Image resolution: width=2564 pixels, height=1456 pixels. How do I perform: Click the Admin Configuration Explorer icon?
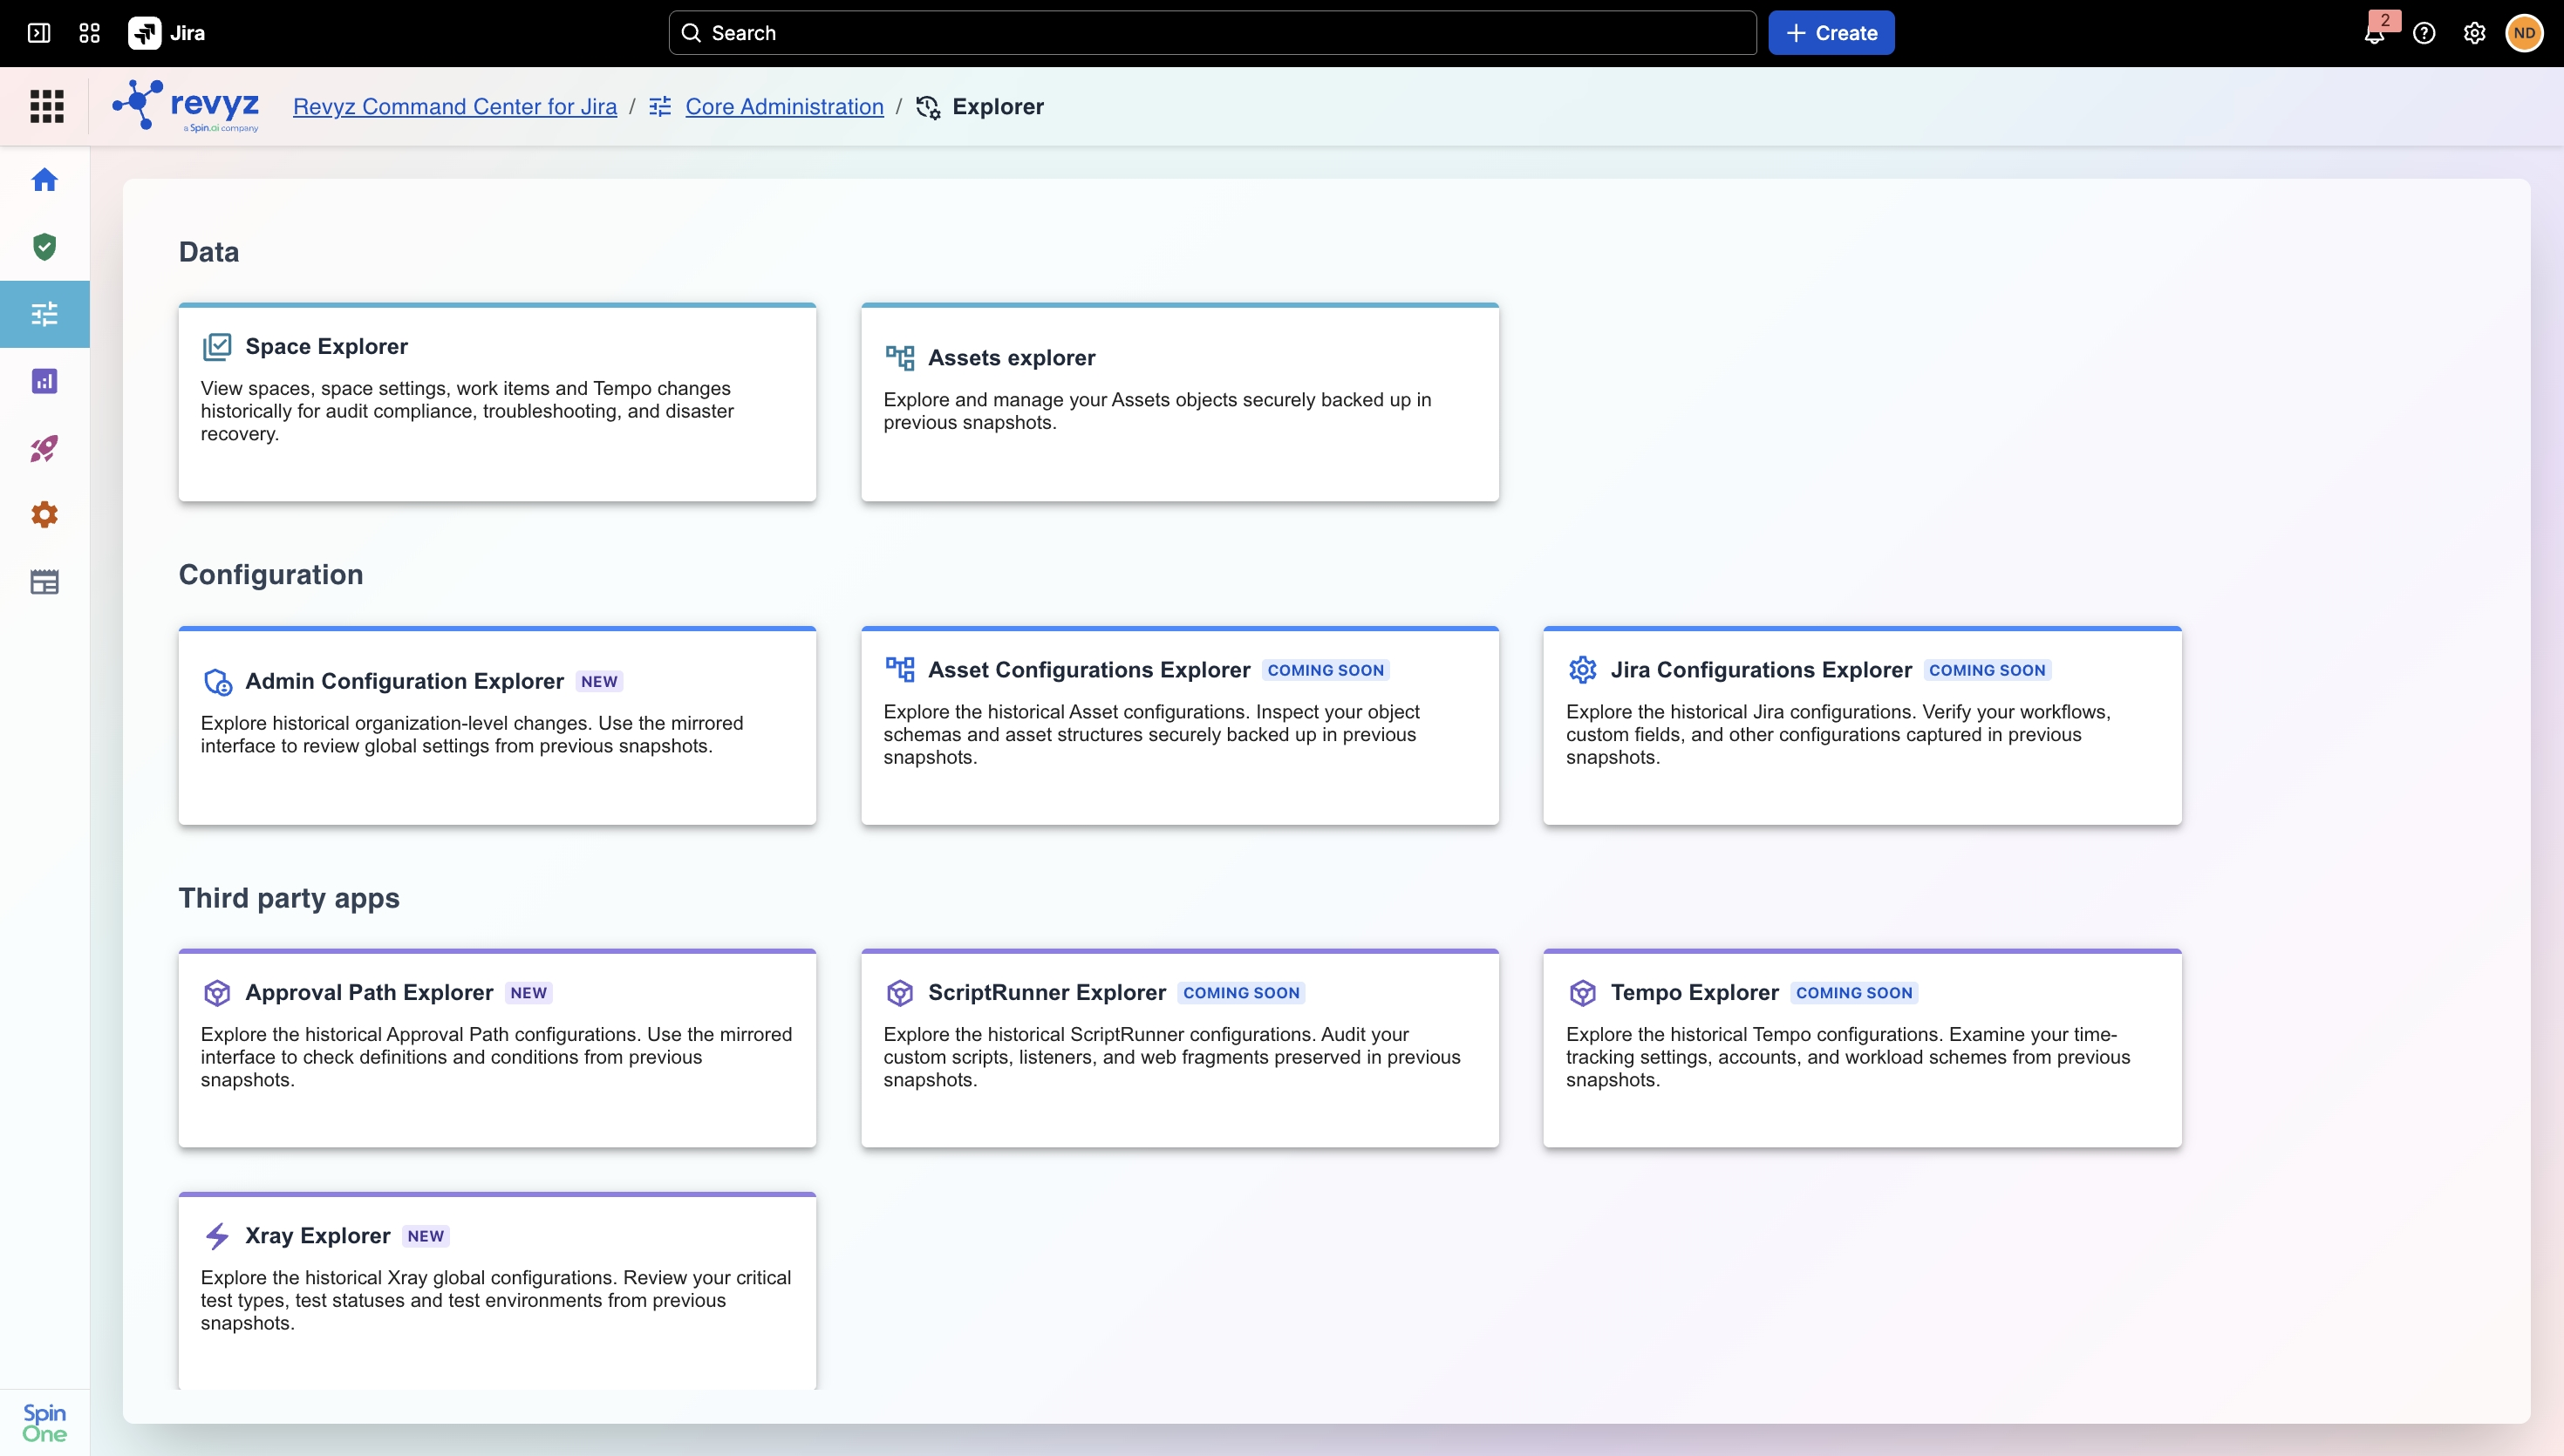(217, 682)
